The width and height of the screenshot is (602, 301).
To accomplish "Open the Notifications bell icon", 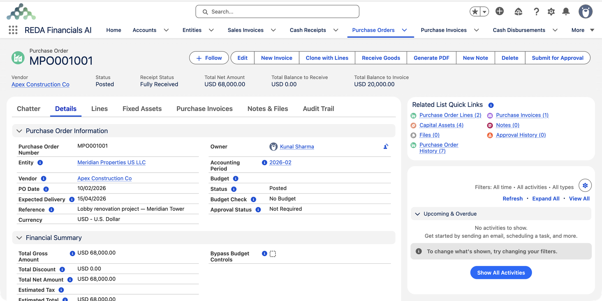I will 566,12.
